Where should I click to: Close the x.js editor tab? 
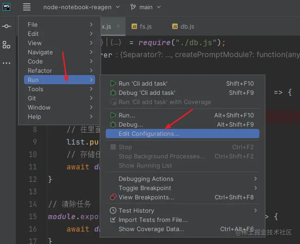(x=118, y=26)
